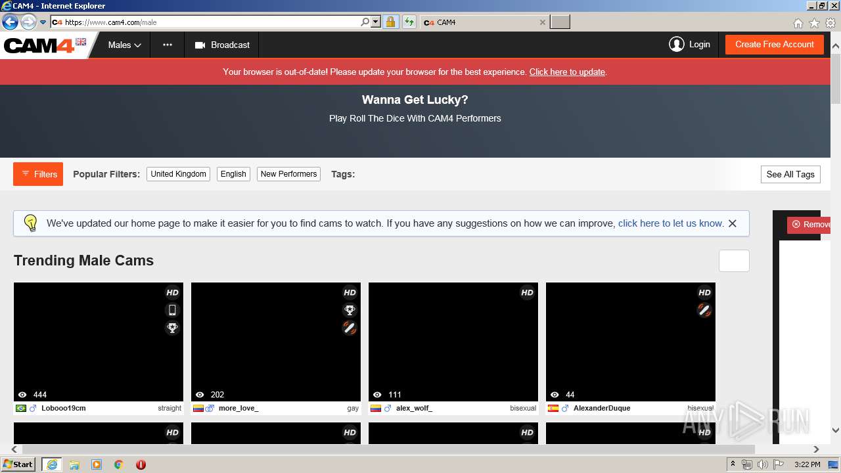Click the browser Home icon
The height and width of the screenshot is (473, 841).
click(x=798, y=23)
